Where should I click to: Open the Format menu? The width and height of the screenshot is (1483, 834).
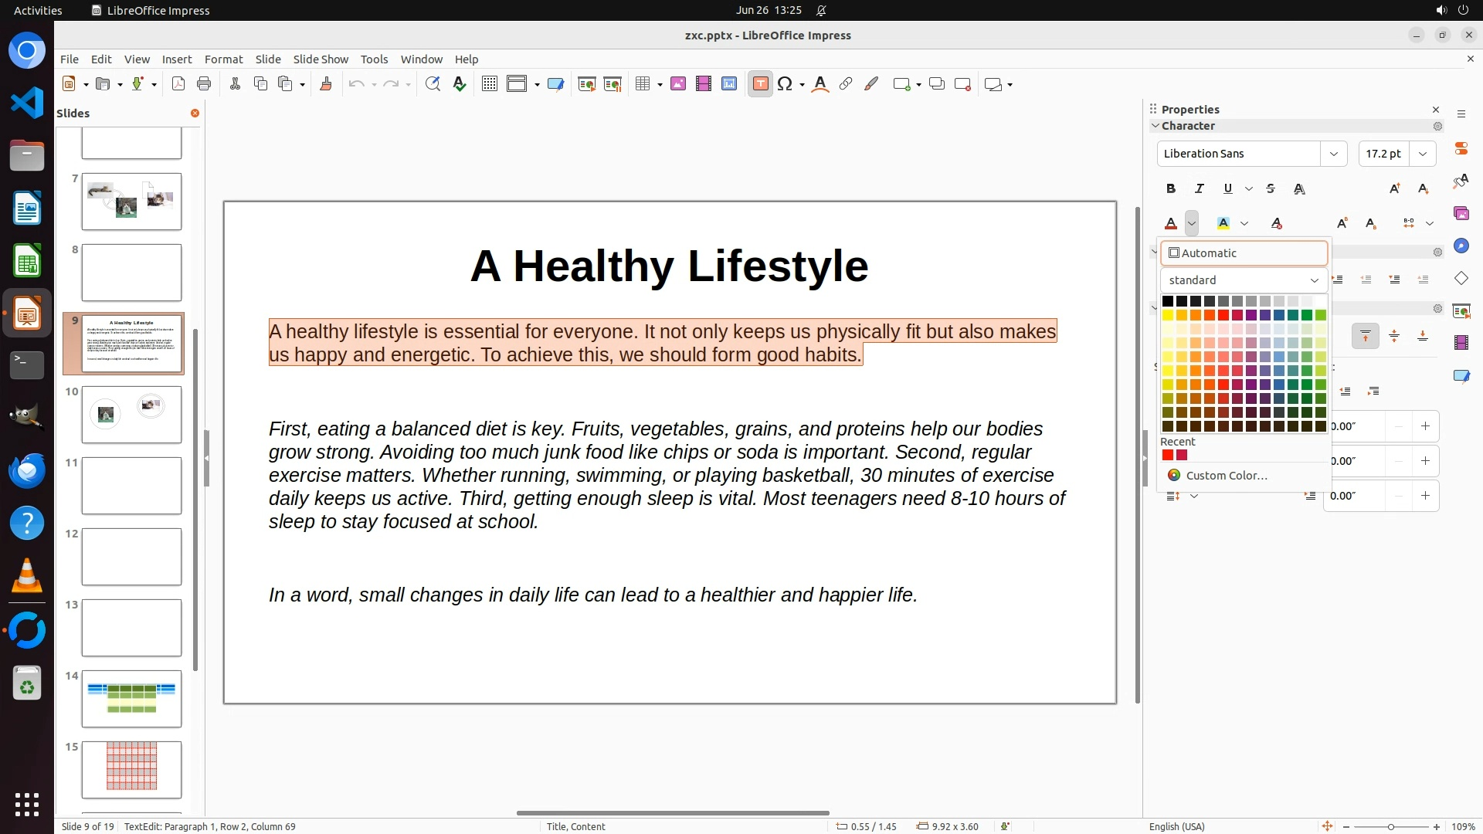tap(223, 59)
